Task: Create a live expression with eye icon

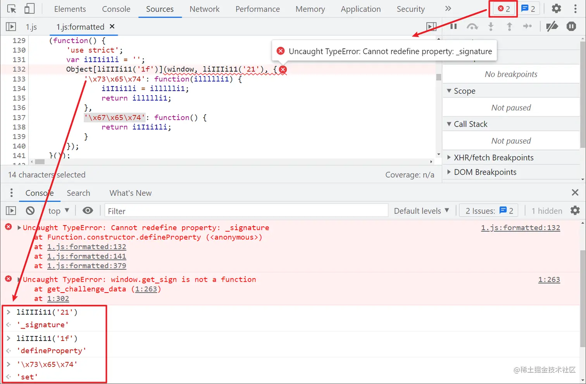Action: point(88,210)
